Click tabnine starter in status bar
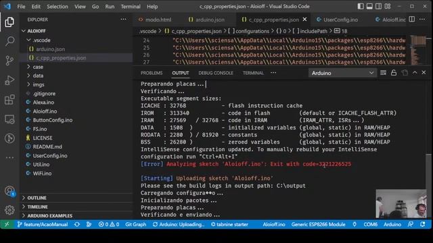 [229, 224]
